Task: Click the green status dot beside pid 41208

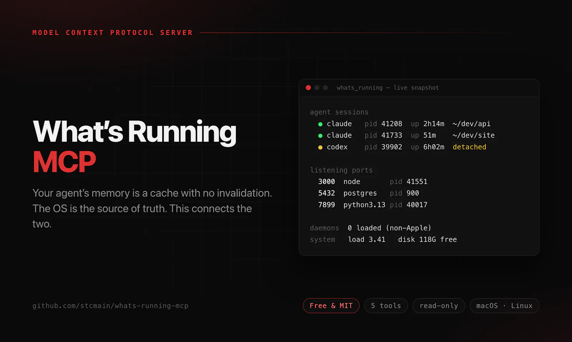Action: click(x=320, y=124)
